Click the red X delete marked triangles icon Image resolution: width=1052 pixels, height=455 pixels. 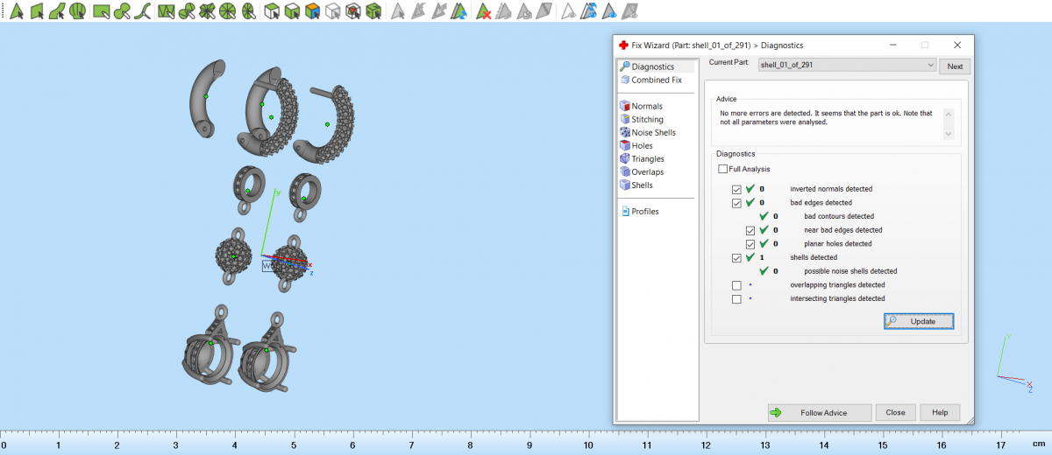pyautogui.click(x=482, y=11)
